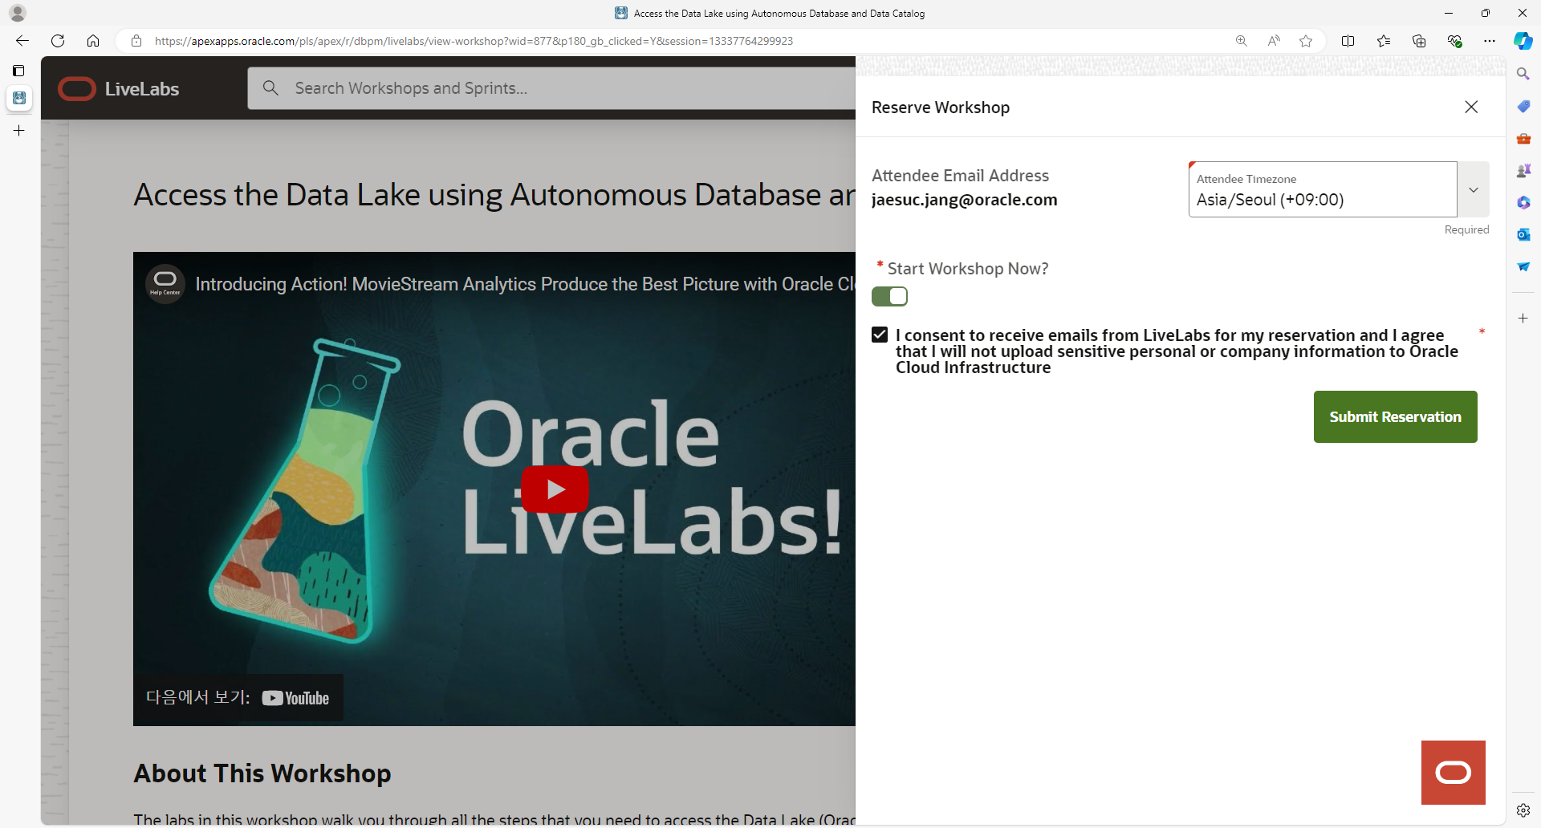Activate Read aloud in address bar

coord(1274,41)
